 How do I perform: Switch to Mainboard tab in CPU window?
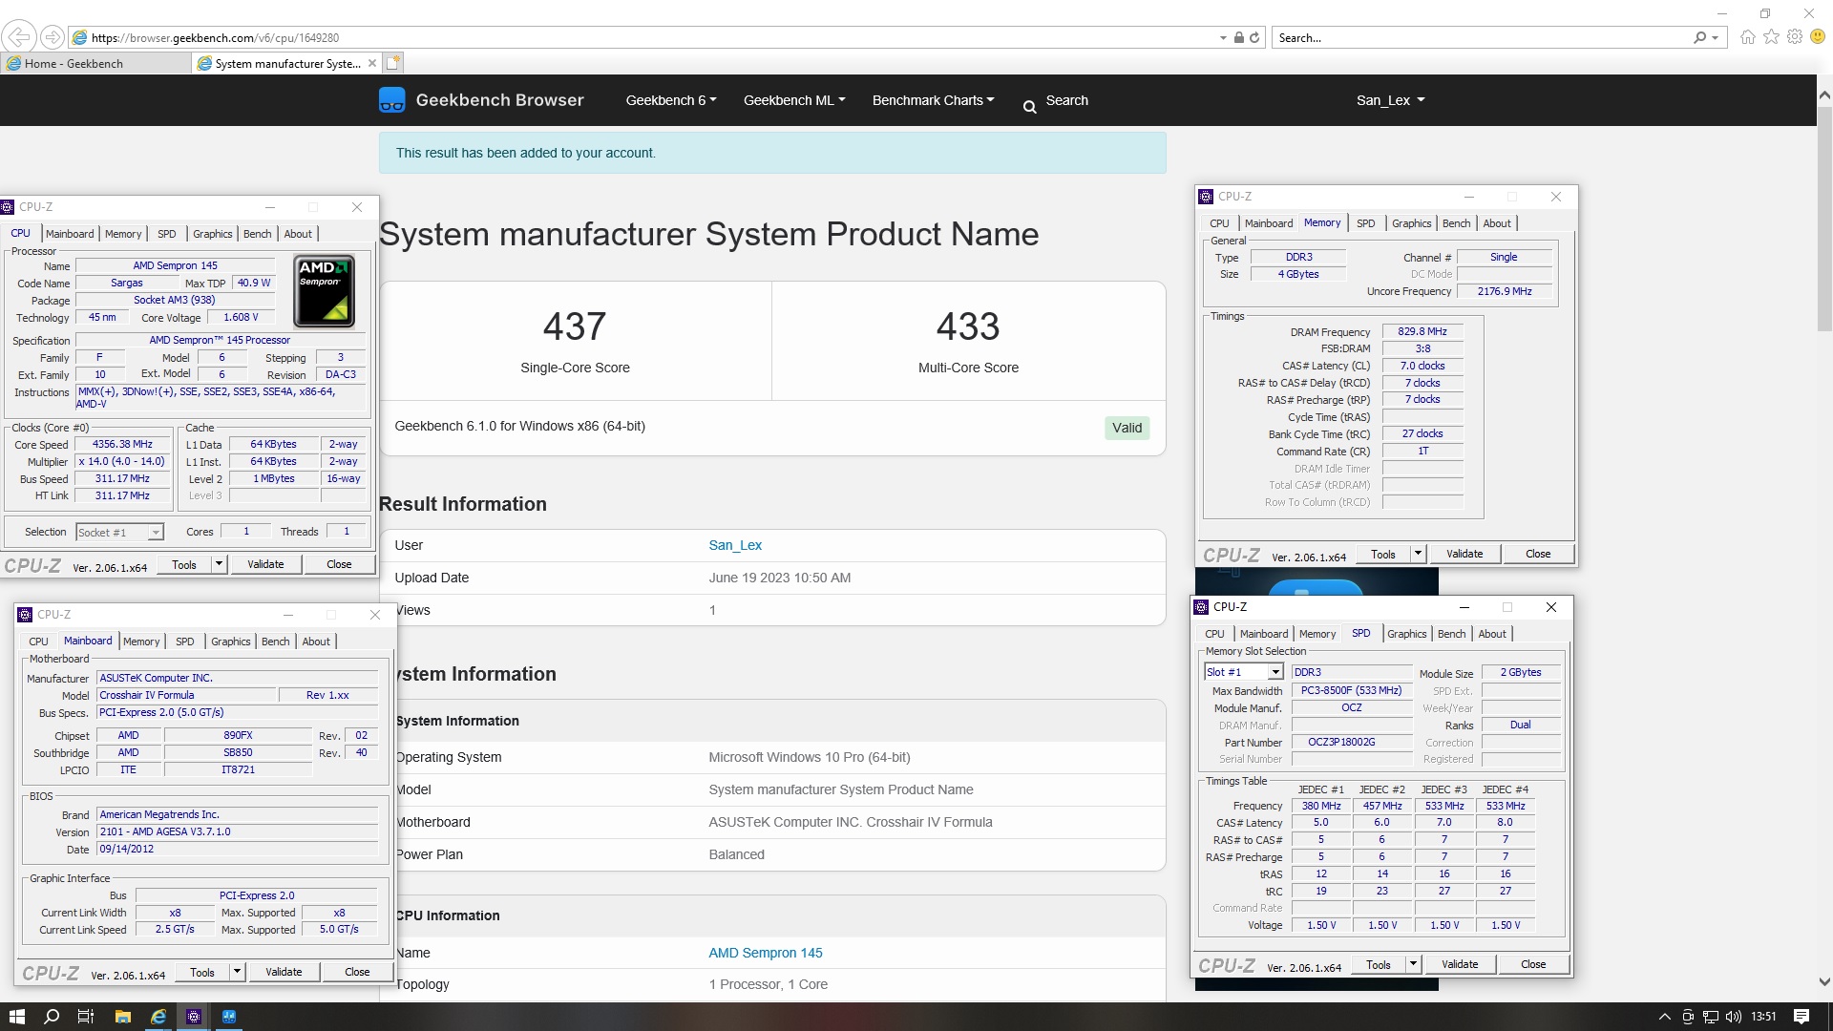click(x=70, y=234)
